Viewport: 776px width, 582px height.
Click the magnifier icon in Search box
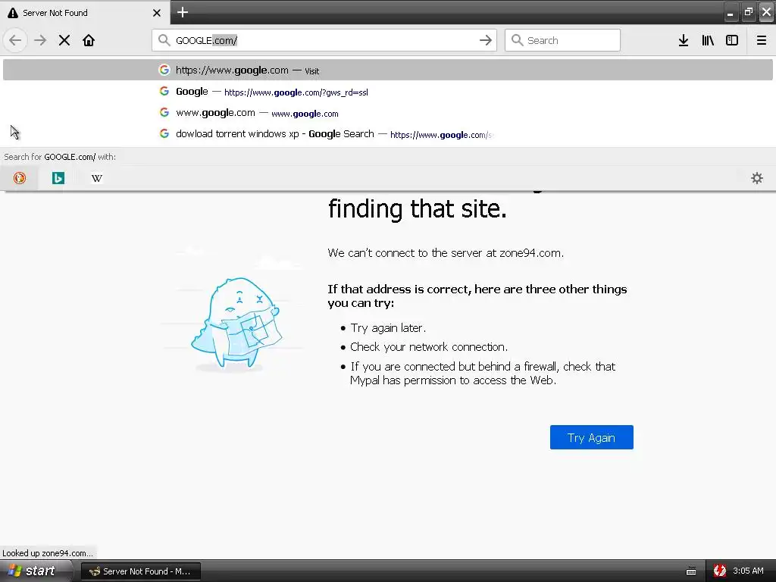click(x=517, y=40)
